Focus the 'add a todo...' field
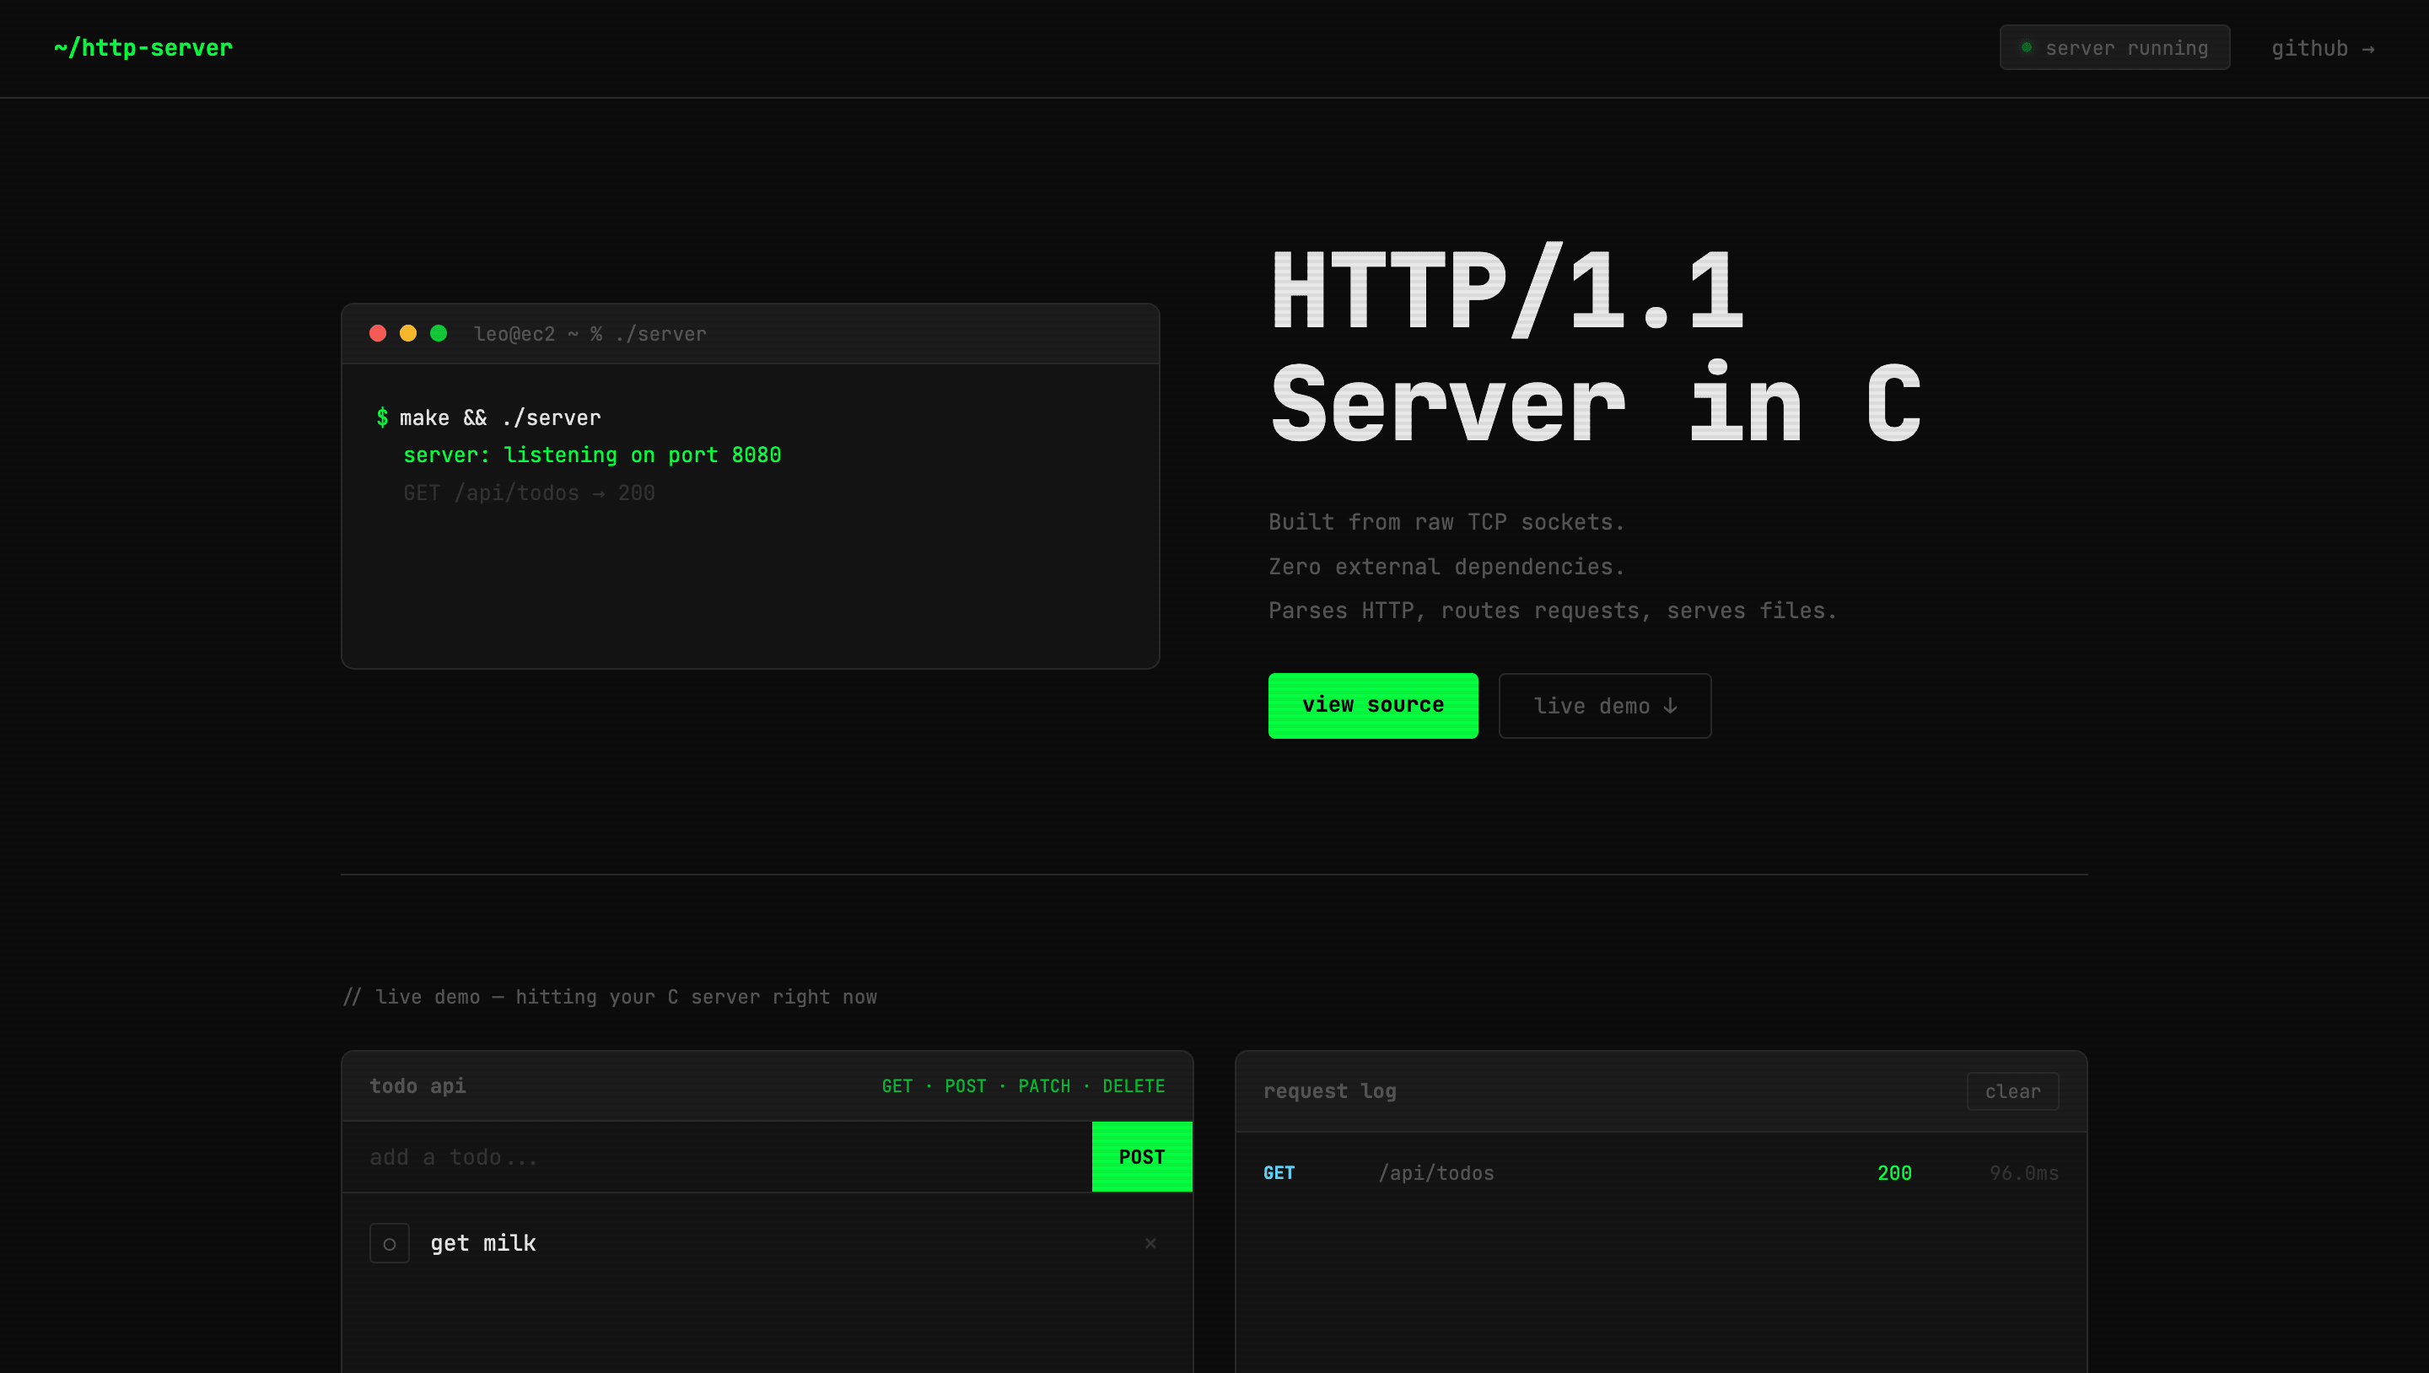 [717, 1156]
